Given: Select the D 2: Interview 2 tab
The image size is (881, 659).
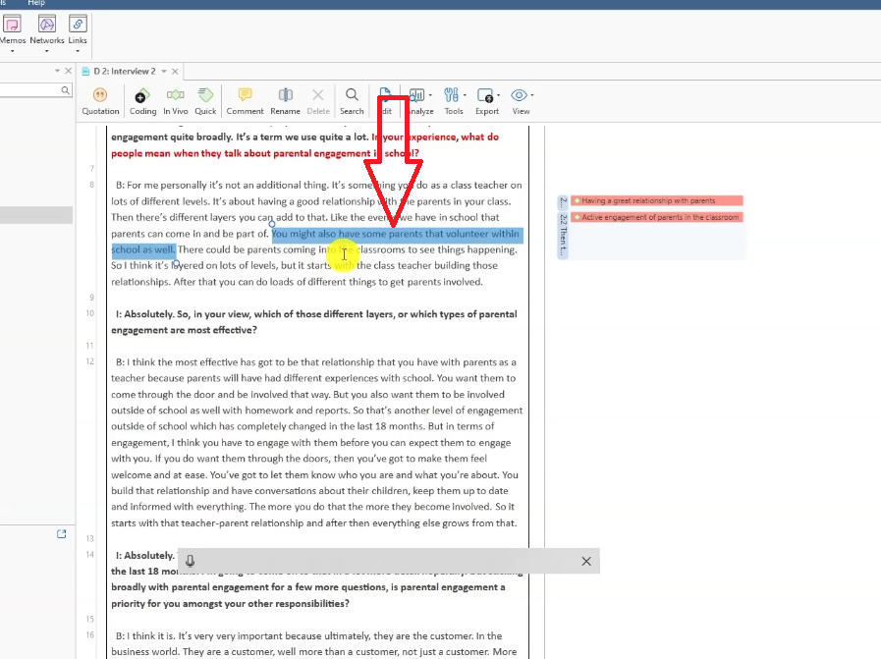Looking at the screenshot, I should pos(124,72).
